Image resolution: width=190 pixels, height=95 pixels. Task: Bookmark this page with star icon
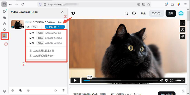pyautogui.click(x=149, y=5)
